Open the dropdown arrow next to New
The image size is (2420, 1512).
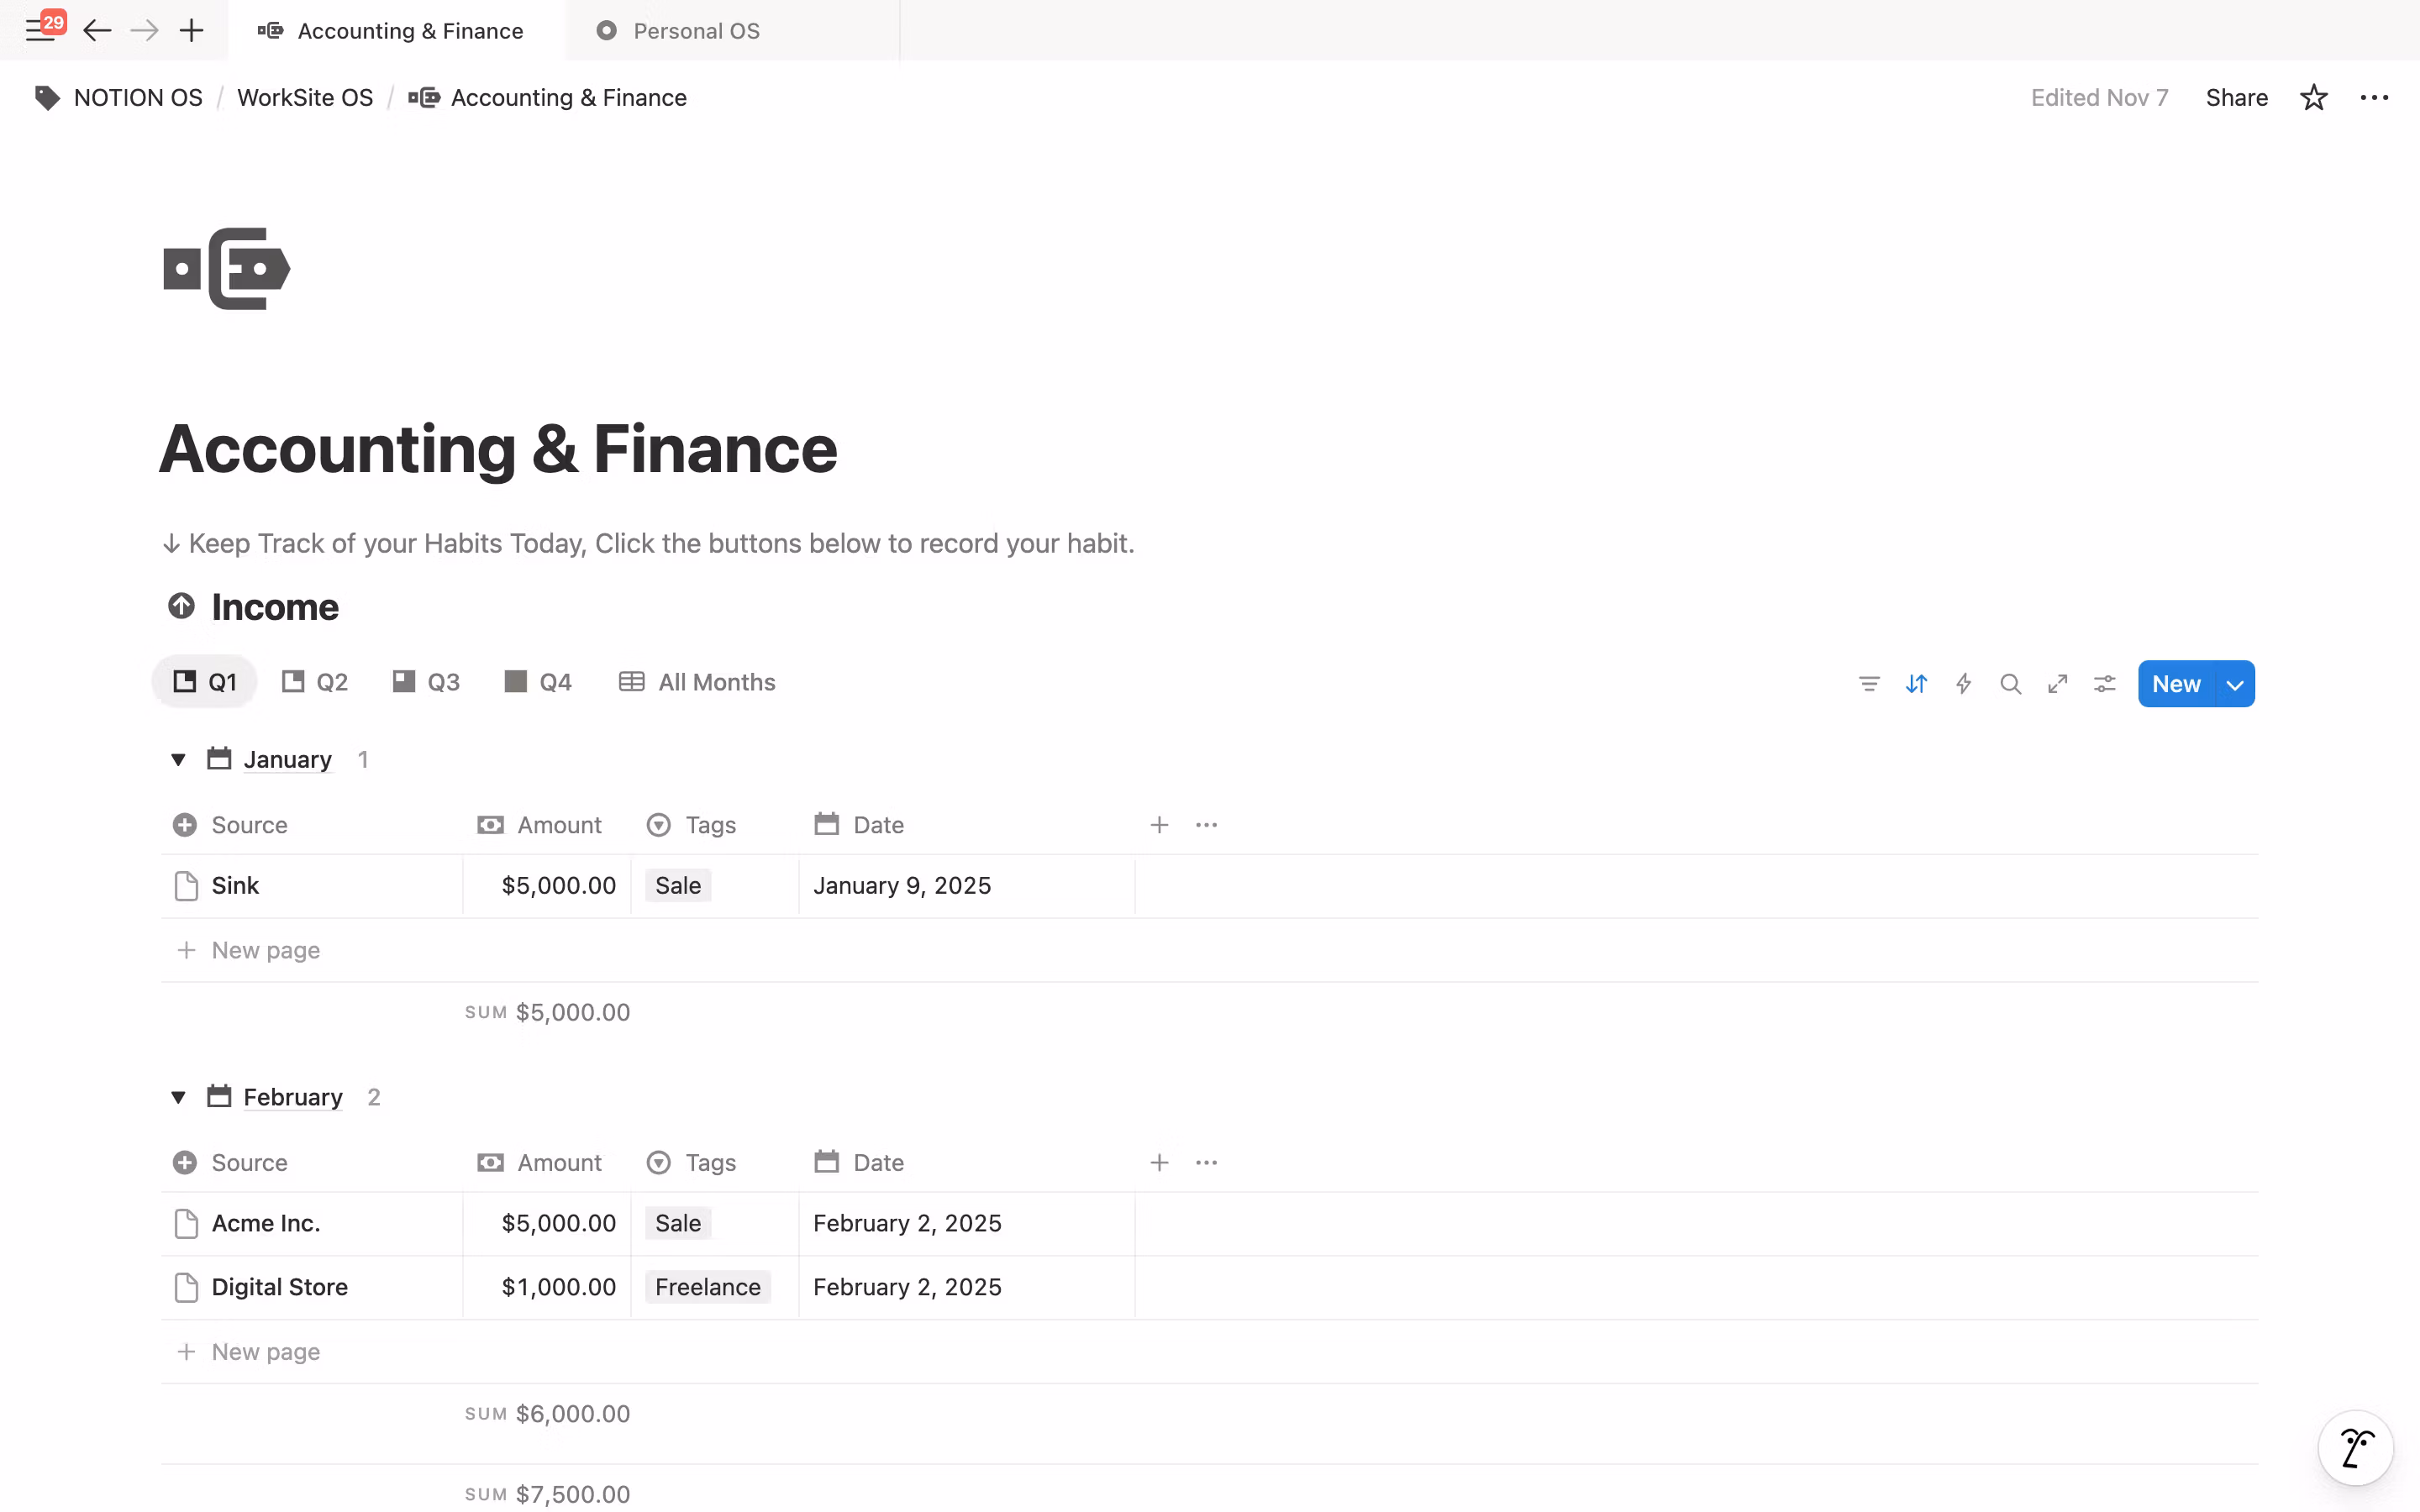click(2235, 685)
